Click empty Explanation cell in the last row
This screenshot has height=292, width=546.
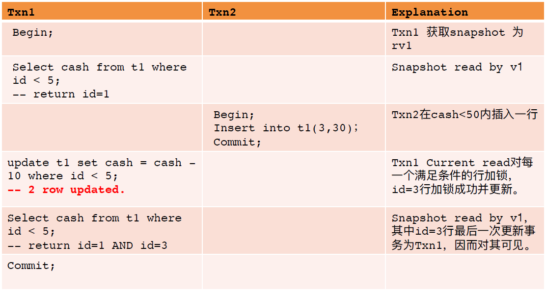pos(464,271)
